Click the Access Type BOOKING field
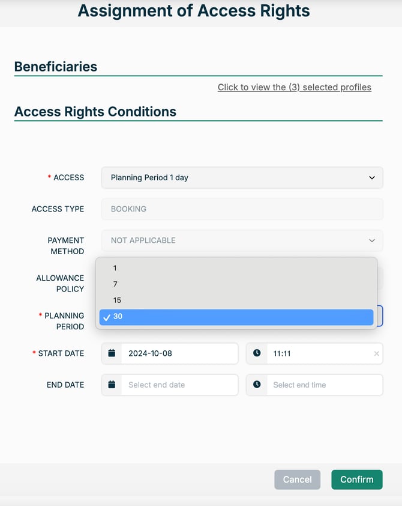The height and width of the screenshot is (506, 402). point(242,209)
